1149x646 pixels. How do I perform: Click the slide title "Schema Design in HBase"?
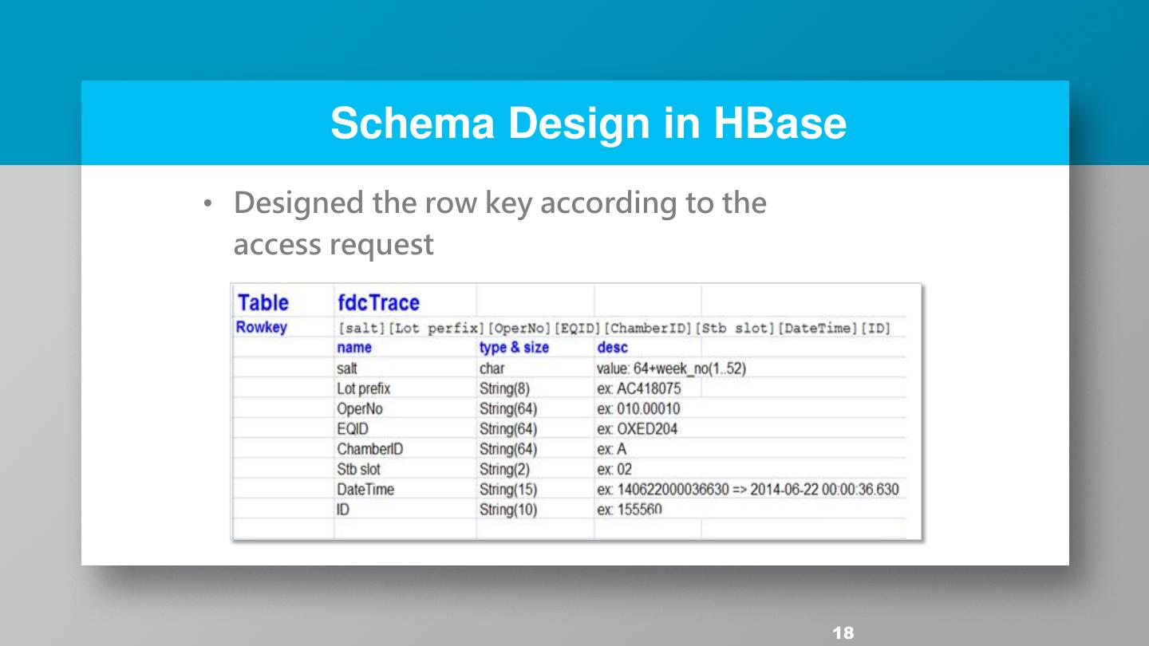click(x=588, y=123)
